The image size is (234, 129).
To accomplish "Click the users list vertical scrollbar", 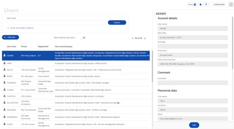I will click(x=152, y=66).
